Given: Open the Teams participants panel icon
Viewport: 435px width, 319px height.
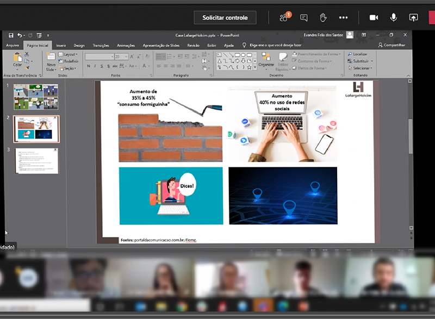Looking at the screenshot, I should [284, 18].
